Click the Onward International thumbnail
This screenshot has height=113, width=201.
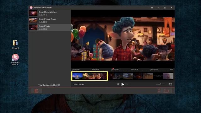[x=33, y=13]
